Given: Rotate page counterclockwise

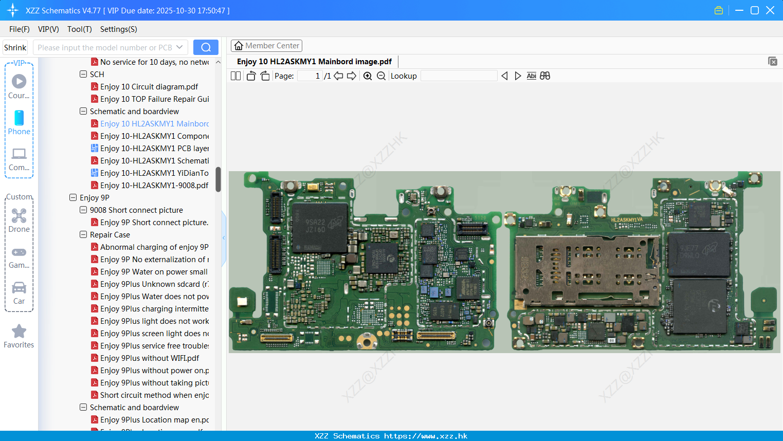Looking at the screenshot, I should point(251,76).
